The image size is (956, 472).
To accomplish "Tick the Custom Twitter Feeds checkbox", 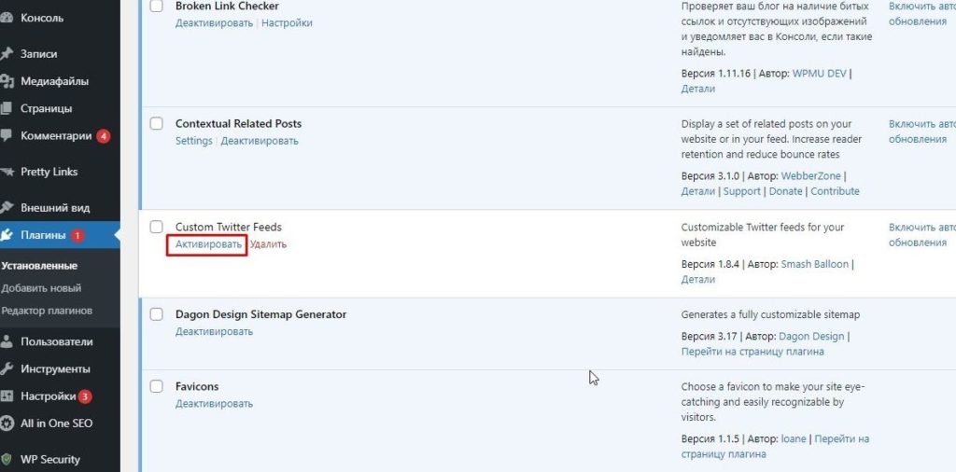I will 157,227.
